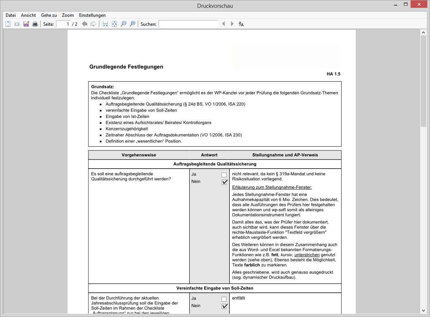430x317 pixels.
Task: Click the fit page height icon
Action: point(8,24)
